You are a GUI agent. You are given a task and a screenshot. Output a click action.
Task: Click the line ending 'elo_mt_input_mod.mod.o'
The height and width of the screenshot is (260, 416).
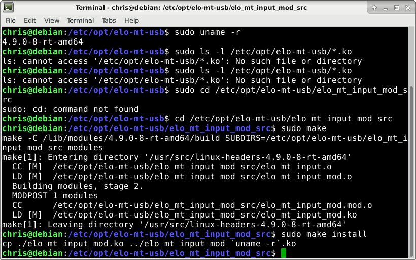pos(192,205)
